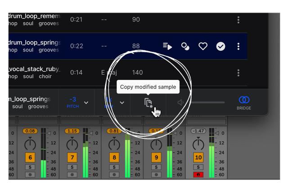Click the 0:14 duration of vocal_stack_ruby
The height and width of the screenshot is (193, 288).
pyautogui.click(x=76, y=73)
